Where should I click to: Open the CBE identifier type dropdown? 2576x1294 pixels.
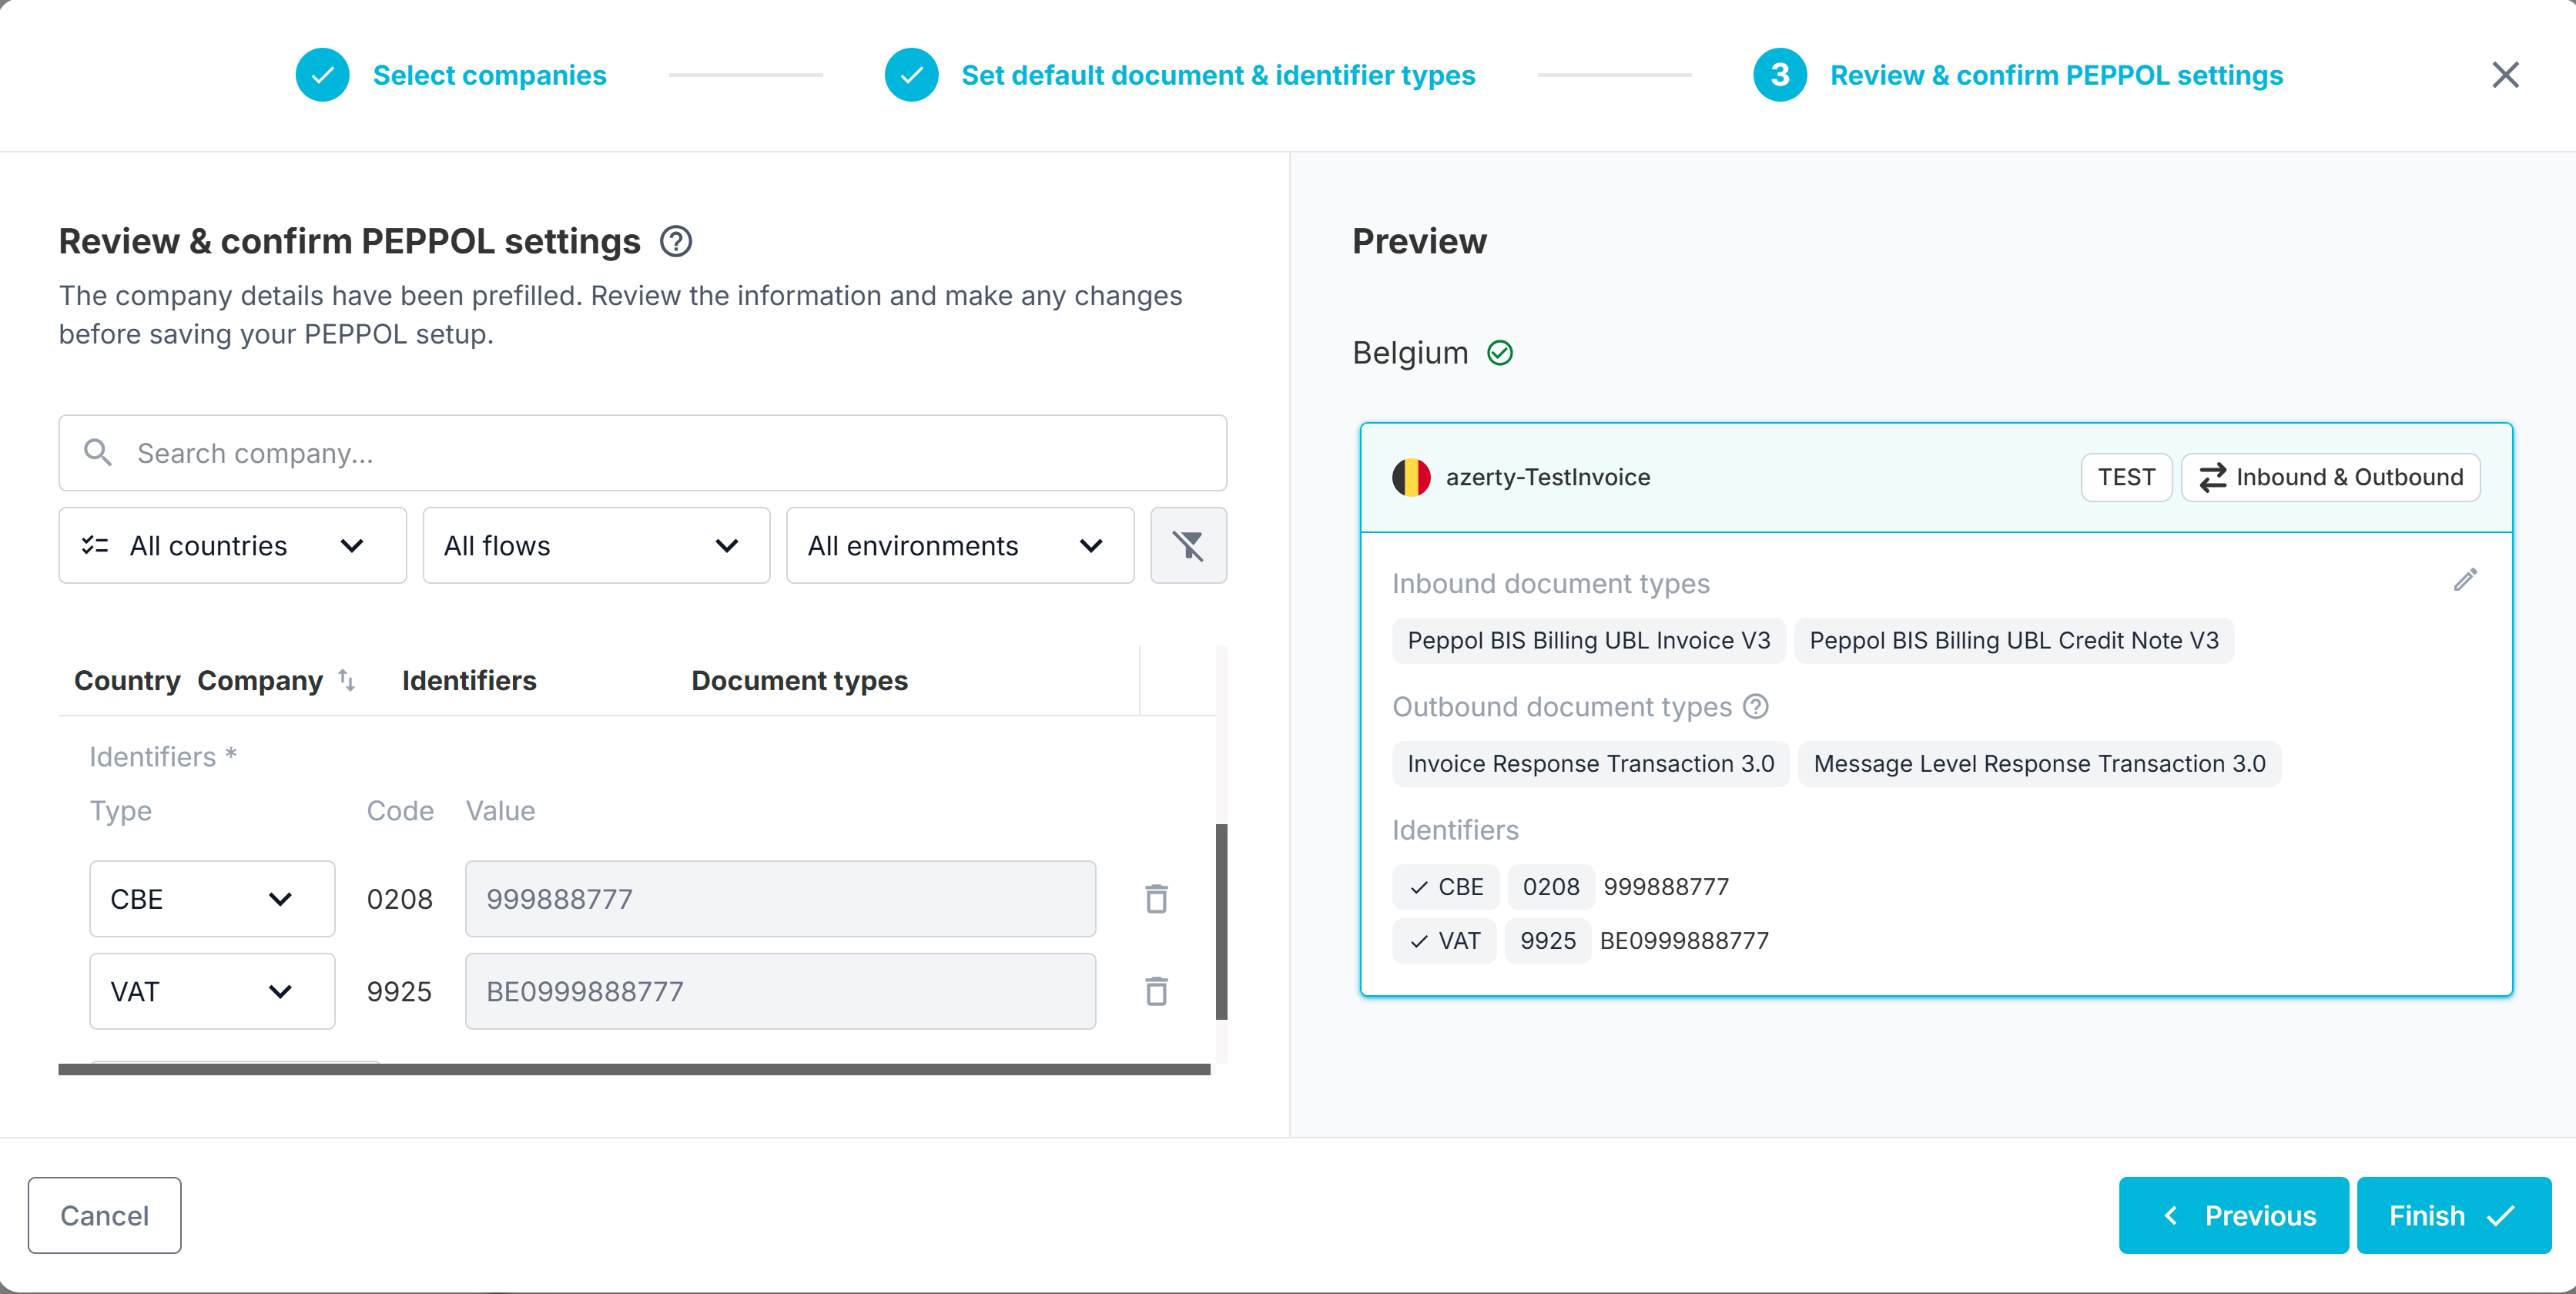tap(212, 898)
